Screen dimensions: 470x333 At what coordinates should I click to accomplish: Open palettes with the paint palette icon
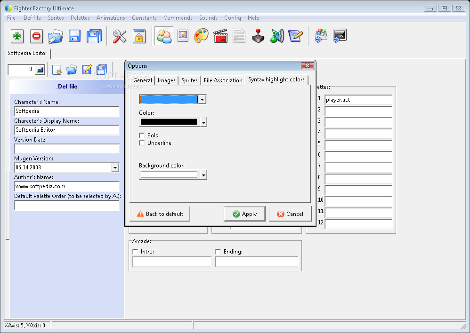201,36
